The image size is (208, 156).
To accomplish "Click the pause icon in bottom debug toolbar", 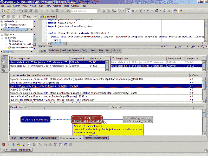I will 14,144.
